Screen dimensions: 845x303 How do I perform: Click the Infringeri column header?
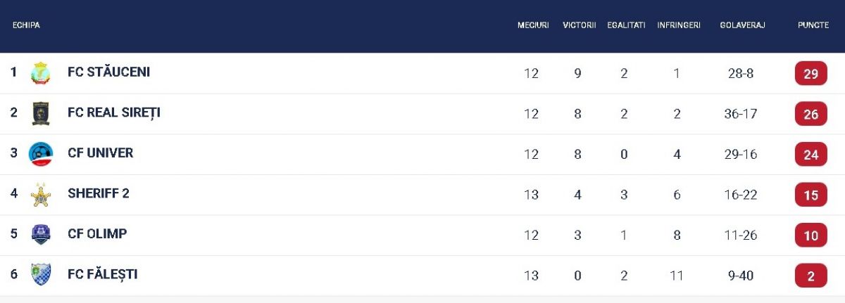click(678, 25)
